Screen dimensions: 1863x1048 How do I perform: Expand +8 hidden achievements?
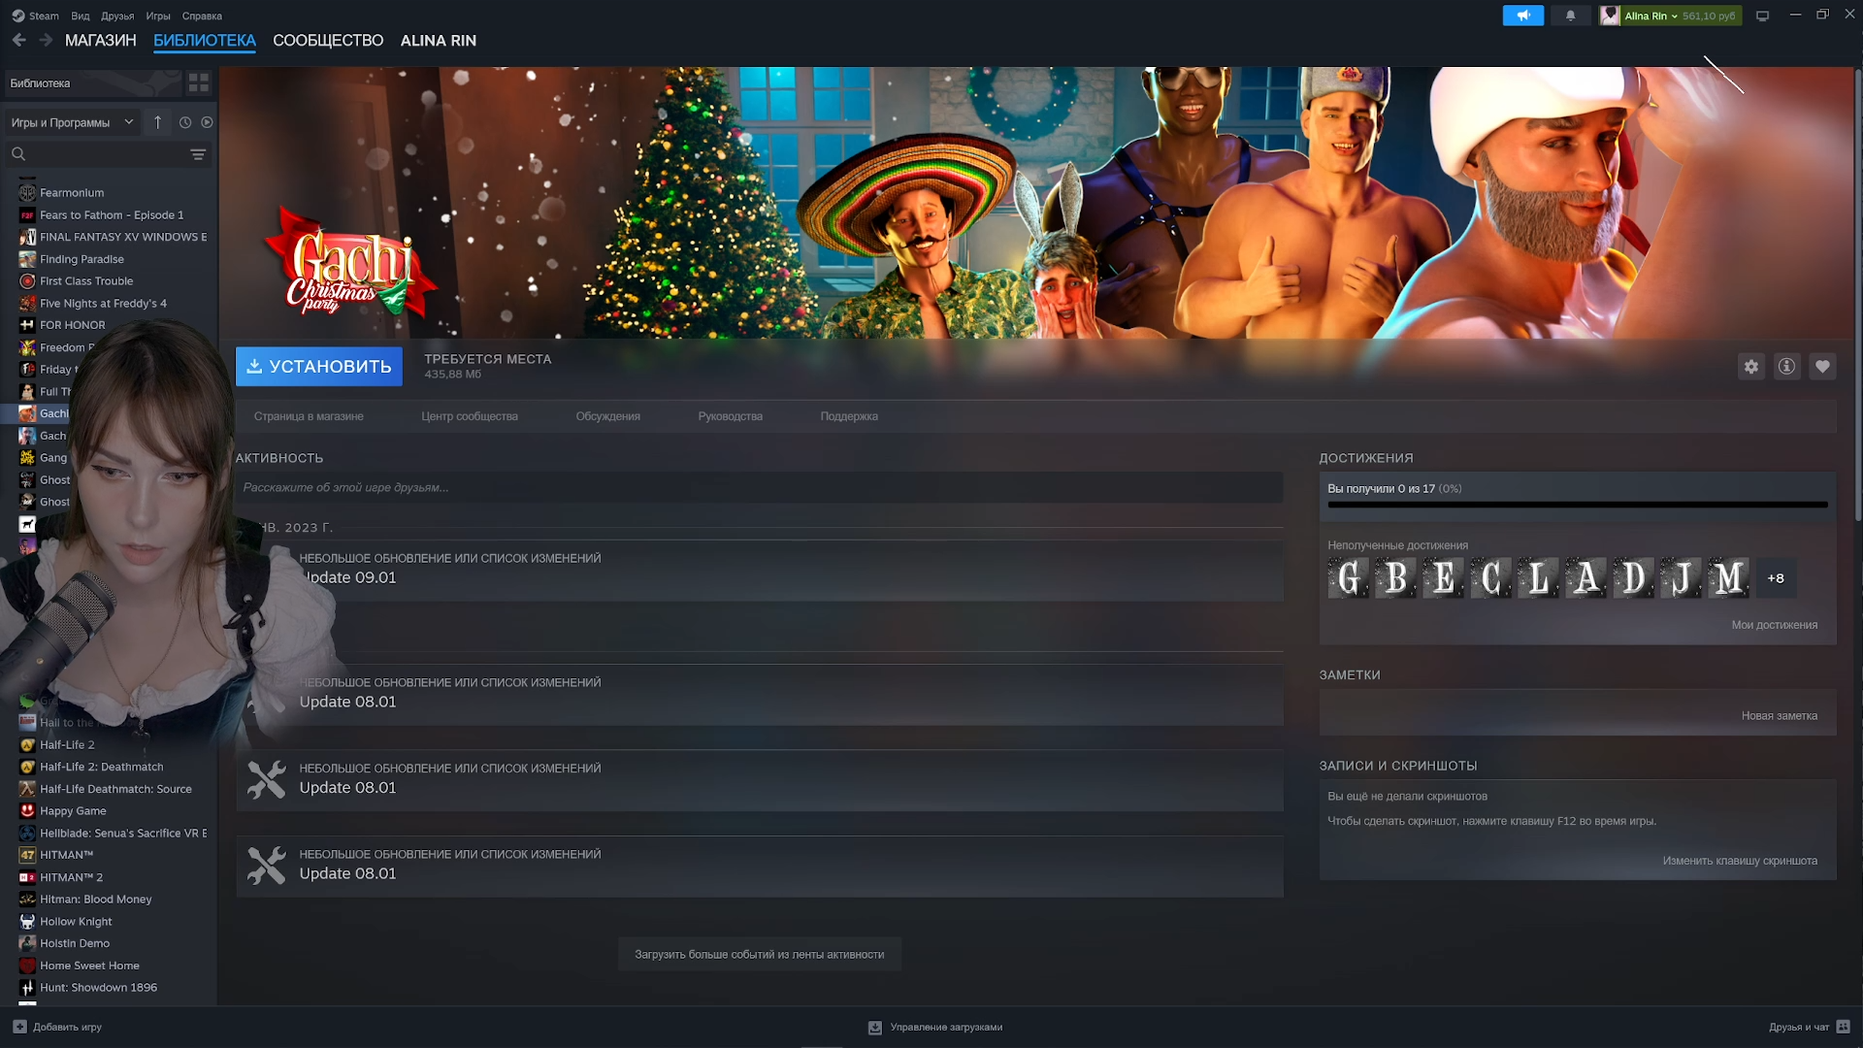click(x=1775, y=578)
